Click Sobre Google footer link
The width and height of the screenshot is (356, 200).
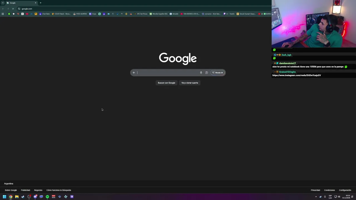point(11,190)
